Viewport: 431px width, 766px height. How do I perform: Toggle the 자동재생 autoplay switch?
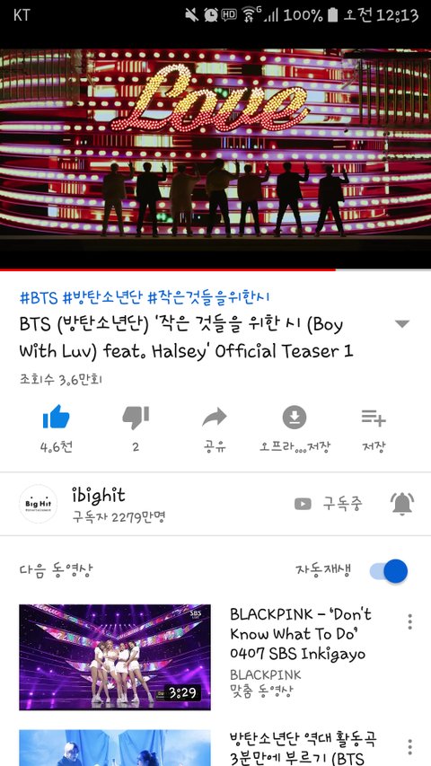click(389, 571)
